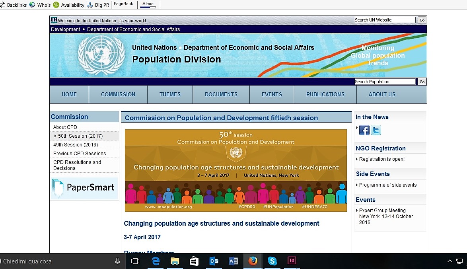Click the Dig PR toolbar item
Screen dimensions: 467x269
98,5
